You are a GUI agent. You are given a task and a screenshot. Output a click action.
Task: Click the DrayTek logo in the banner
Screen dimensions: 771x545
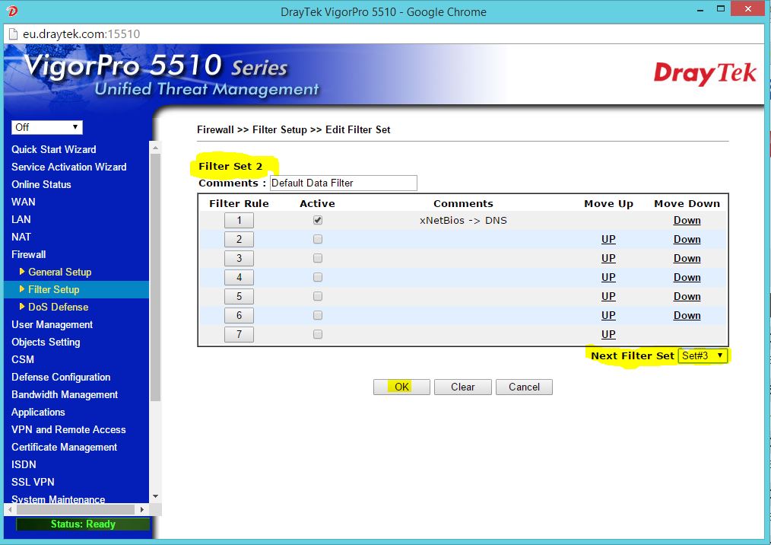point(705,74)
